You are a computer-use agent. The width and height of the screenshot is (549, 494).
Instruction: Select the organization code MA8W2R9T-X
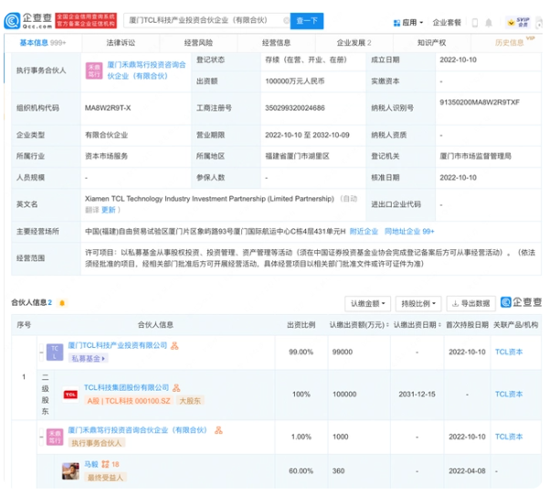pyautogui.click(x=108, y=108)
